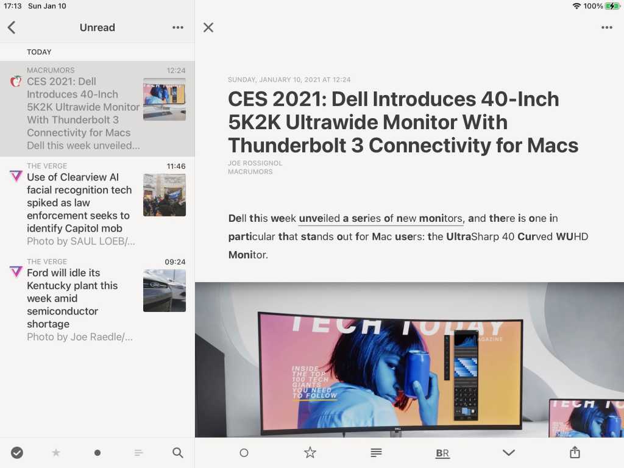624x468 pixels.
Task: Select the unread filter dot icon
Action: point(97,453)
